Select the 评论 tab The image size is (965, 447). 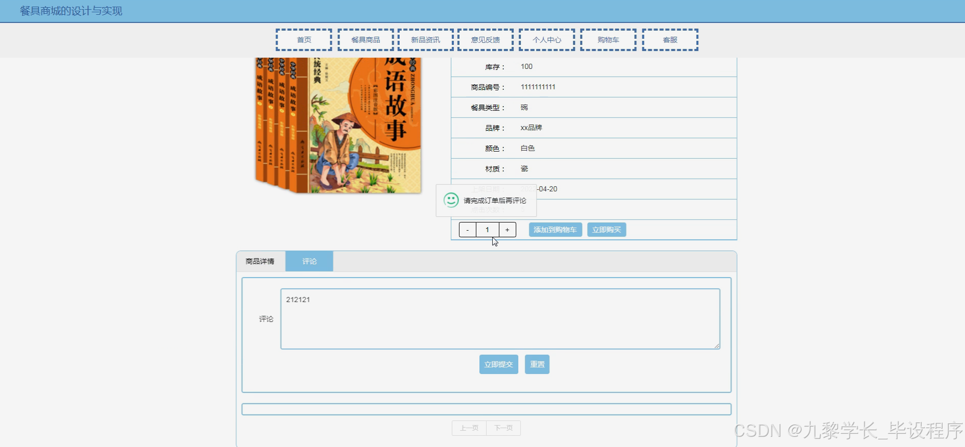[x=309, y=261]
